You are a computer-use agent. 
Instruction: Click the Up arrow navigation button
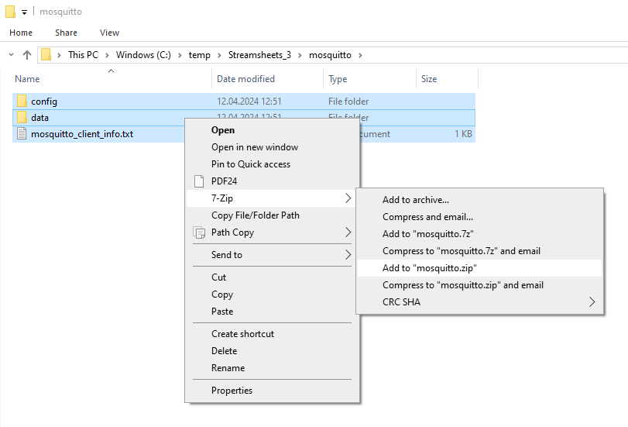tap(27, 55)
